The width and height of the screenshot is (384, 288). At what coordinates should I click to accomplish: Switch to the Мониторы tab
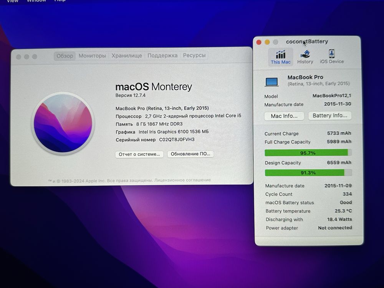[92, 56]
